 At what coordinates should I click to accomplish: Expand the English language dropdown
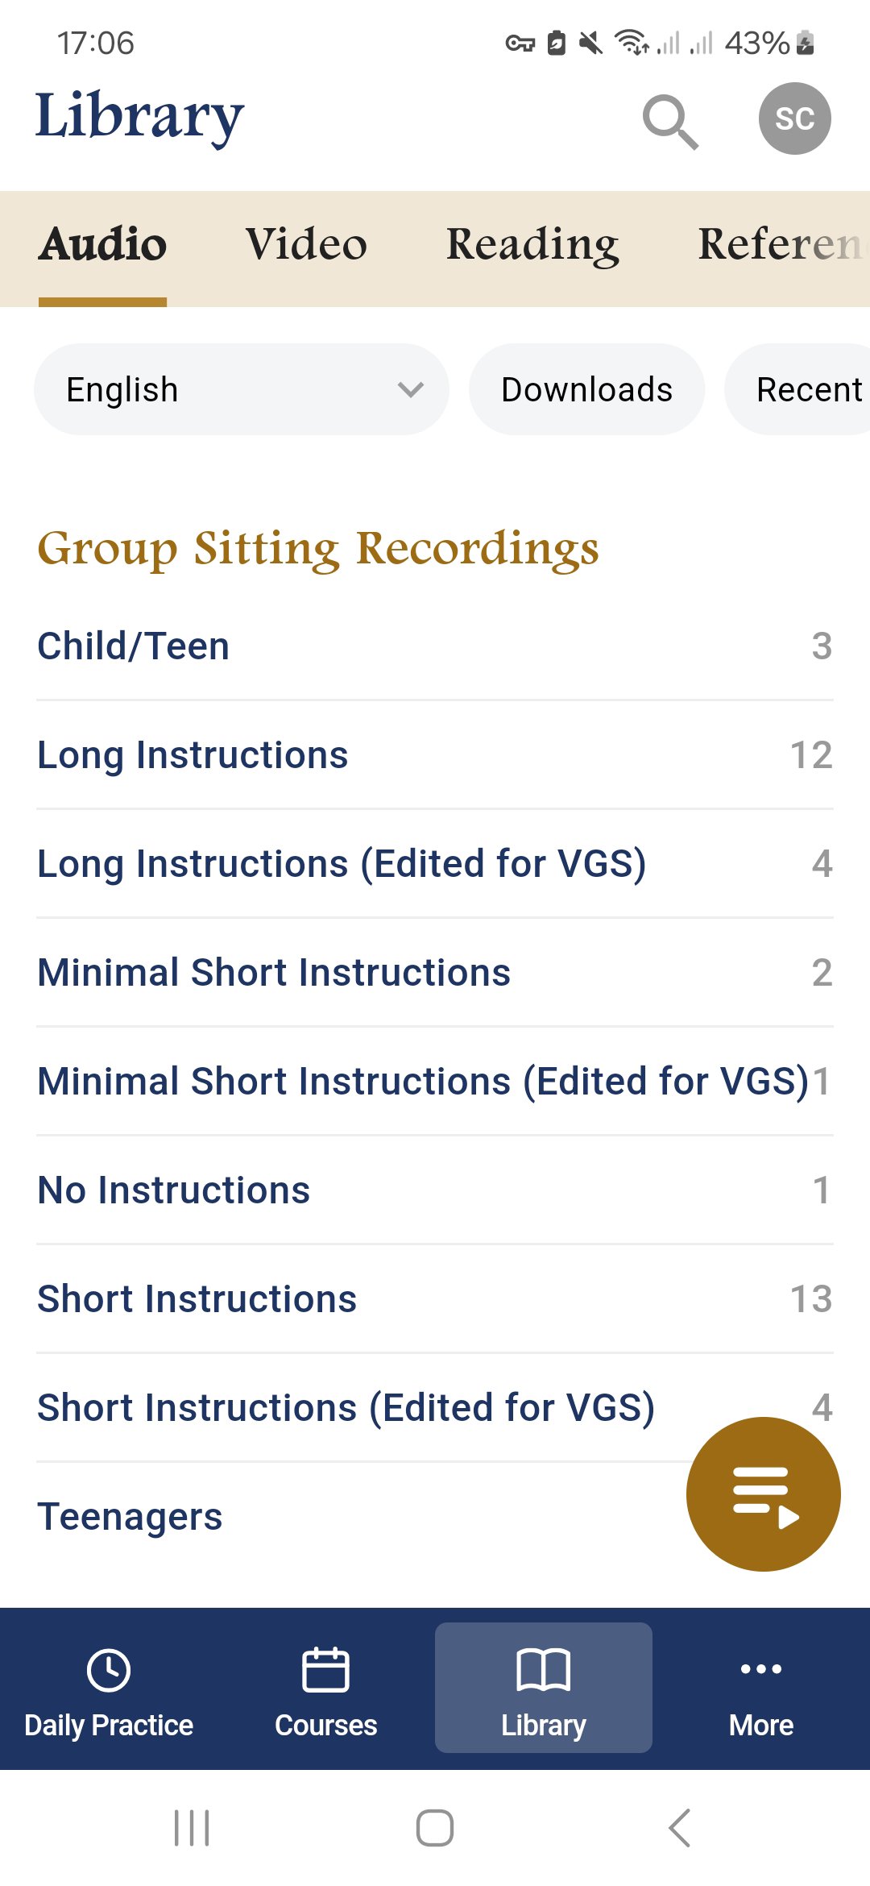tap(241, 389)
